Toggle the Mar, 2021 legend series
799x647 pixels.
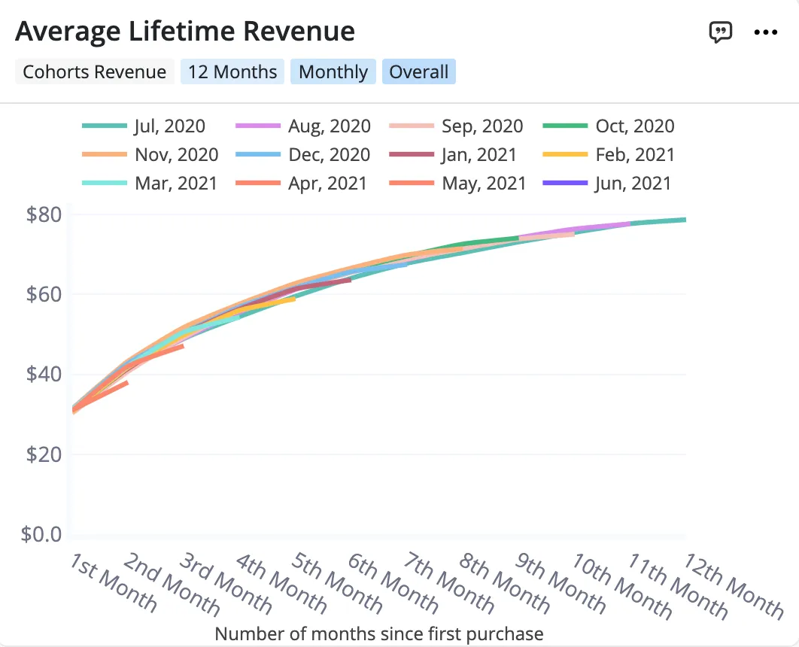tap(150, 183)
